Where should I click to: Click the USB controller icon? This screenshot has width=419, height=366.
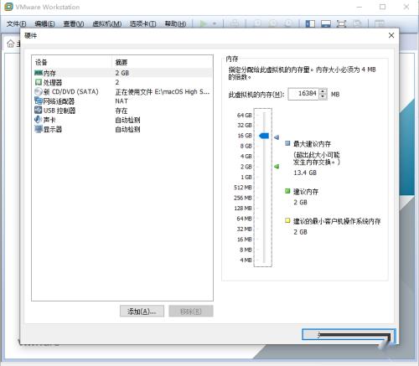tap(39, 110)
